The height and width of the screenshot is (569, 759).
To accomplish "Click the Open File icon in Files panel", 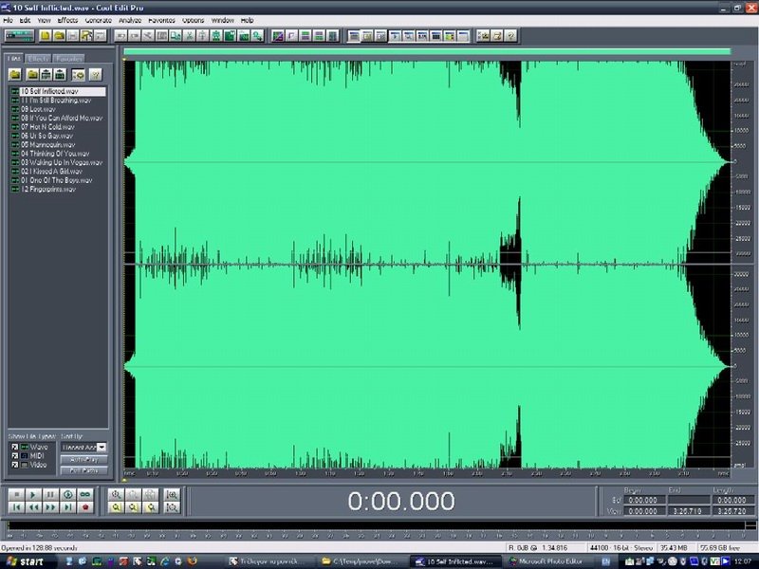I will click(16, 74).
